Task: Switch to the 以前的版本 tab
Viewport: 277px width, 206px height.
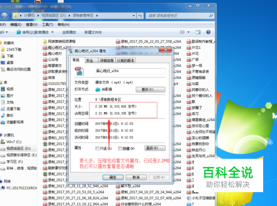Action: click(126, 61)
